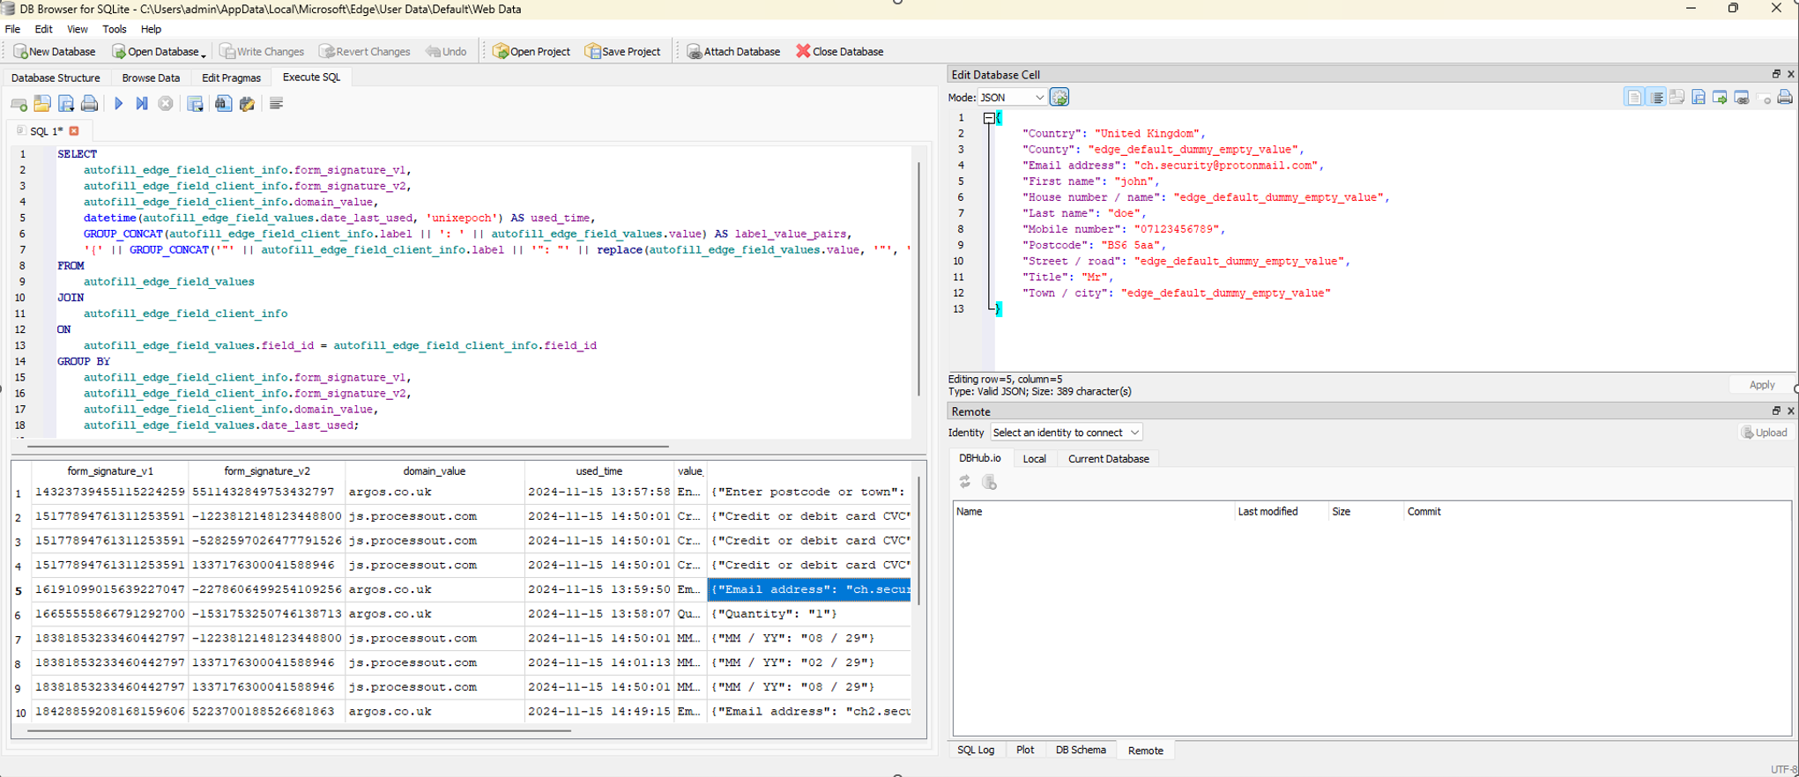Collapse JSON fold marker at line 1

pyautogui.click(x=989, y=118)
